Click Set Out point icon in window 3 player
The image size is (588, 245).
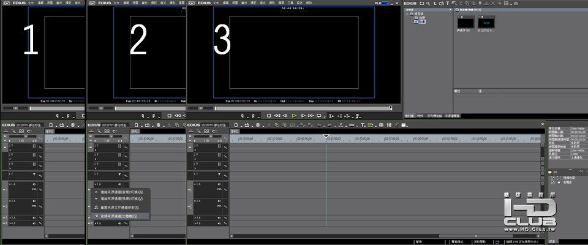253,116
